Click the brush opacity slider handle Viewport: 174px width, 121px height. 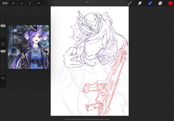click(x=3, y=51)
